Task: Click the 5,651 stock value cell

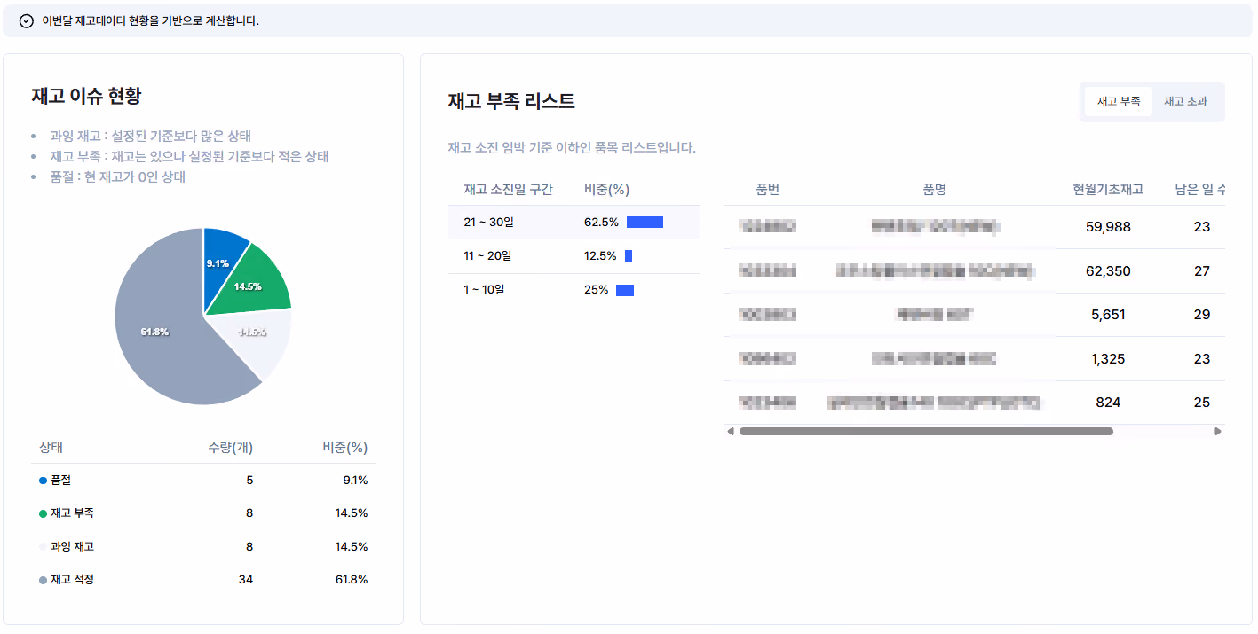Action: pyautogui.click(x=1108, y=315)
